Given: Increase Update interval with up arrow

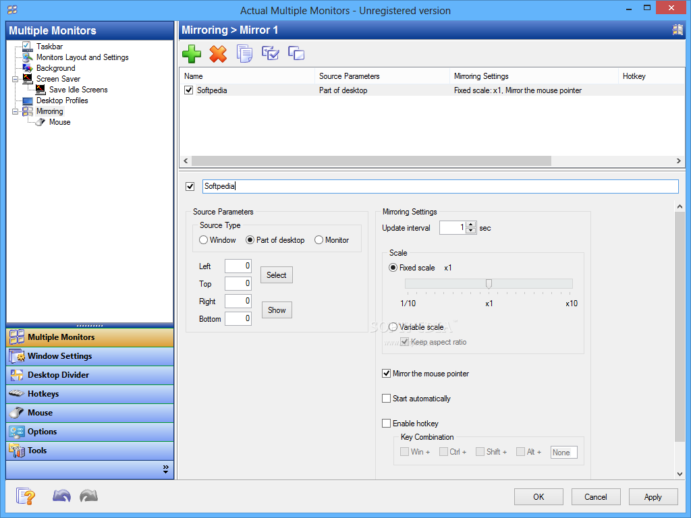Looking at the screenshot, I should (x=470, y=225).
